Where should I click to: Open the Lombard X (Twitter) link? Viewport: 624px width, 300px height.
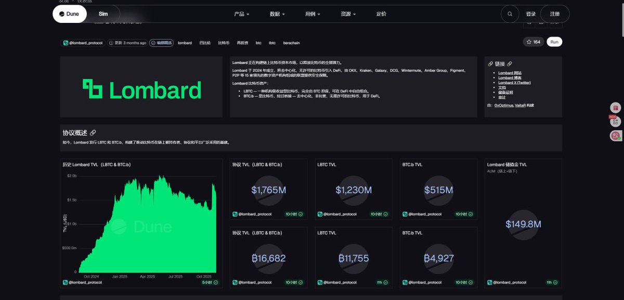tap(514, 83)
